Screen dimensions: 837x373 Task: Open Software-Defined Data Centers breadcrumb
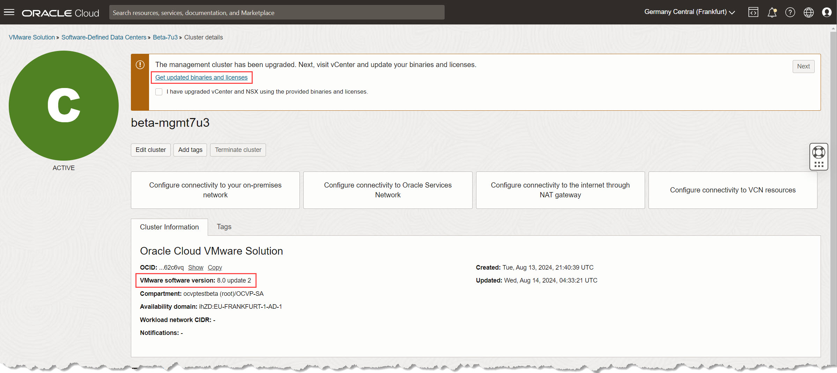[x=104, y=37]
